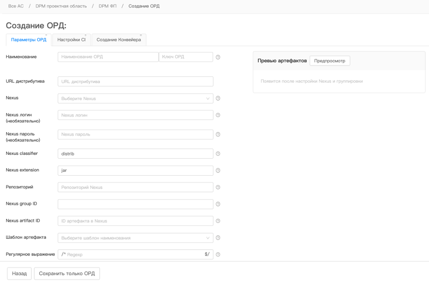Image resolution: width=429 pixels, height=284 pixels.
Task: Click help icon for Nexus пароль field
Action: click(x=218, y=134)
